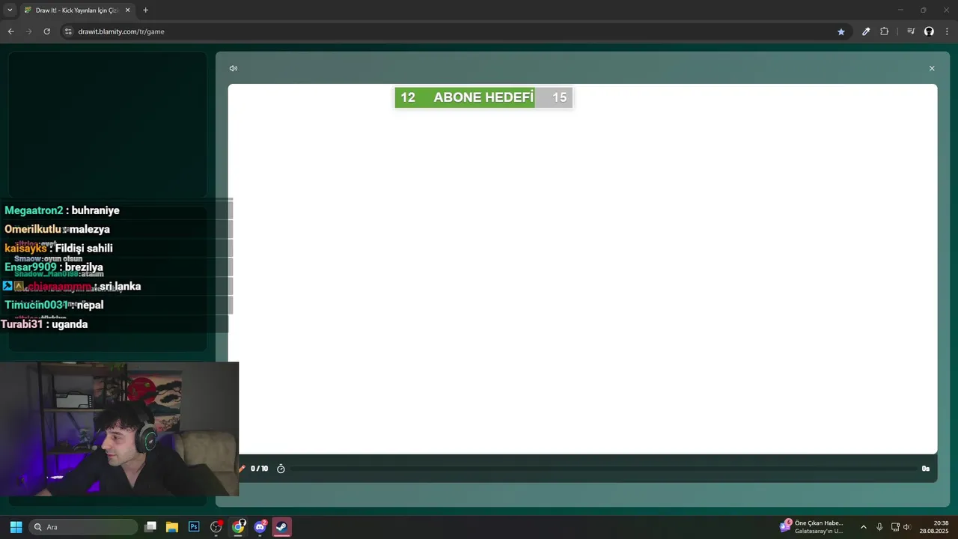
Task: Click the microphone tray icon
Action: [879, 527]
